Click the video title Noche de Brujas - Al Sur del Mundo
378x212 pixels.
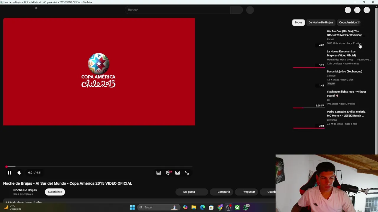[x=68, y=183]
